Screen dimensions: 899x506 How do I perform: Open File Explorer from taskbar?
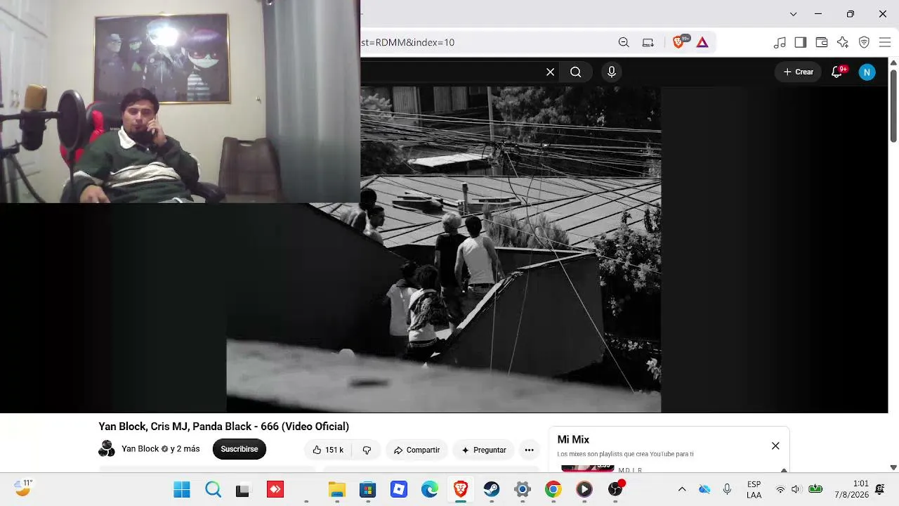337,489
